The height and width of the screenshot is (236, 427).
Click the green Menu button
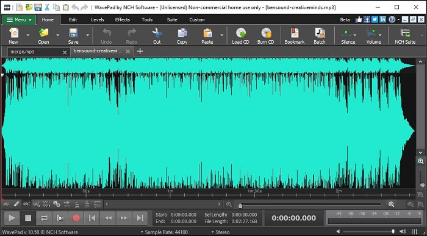pyautogui.click(x=19, y=20)
